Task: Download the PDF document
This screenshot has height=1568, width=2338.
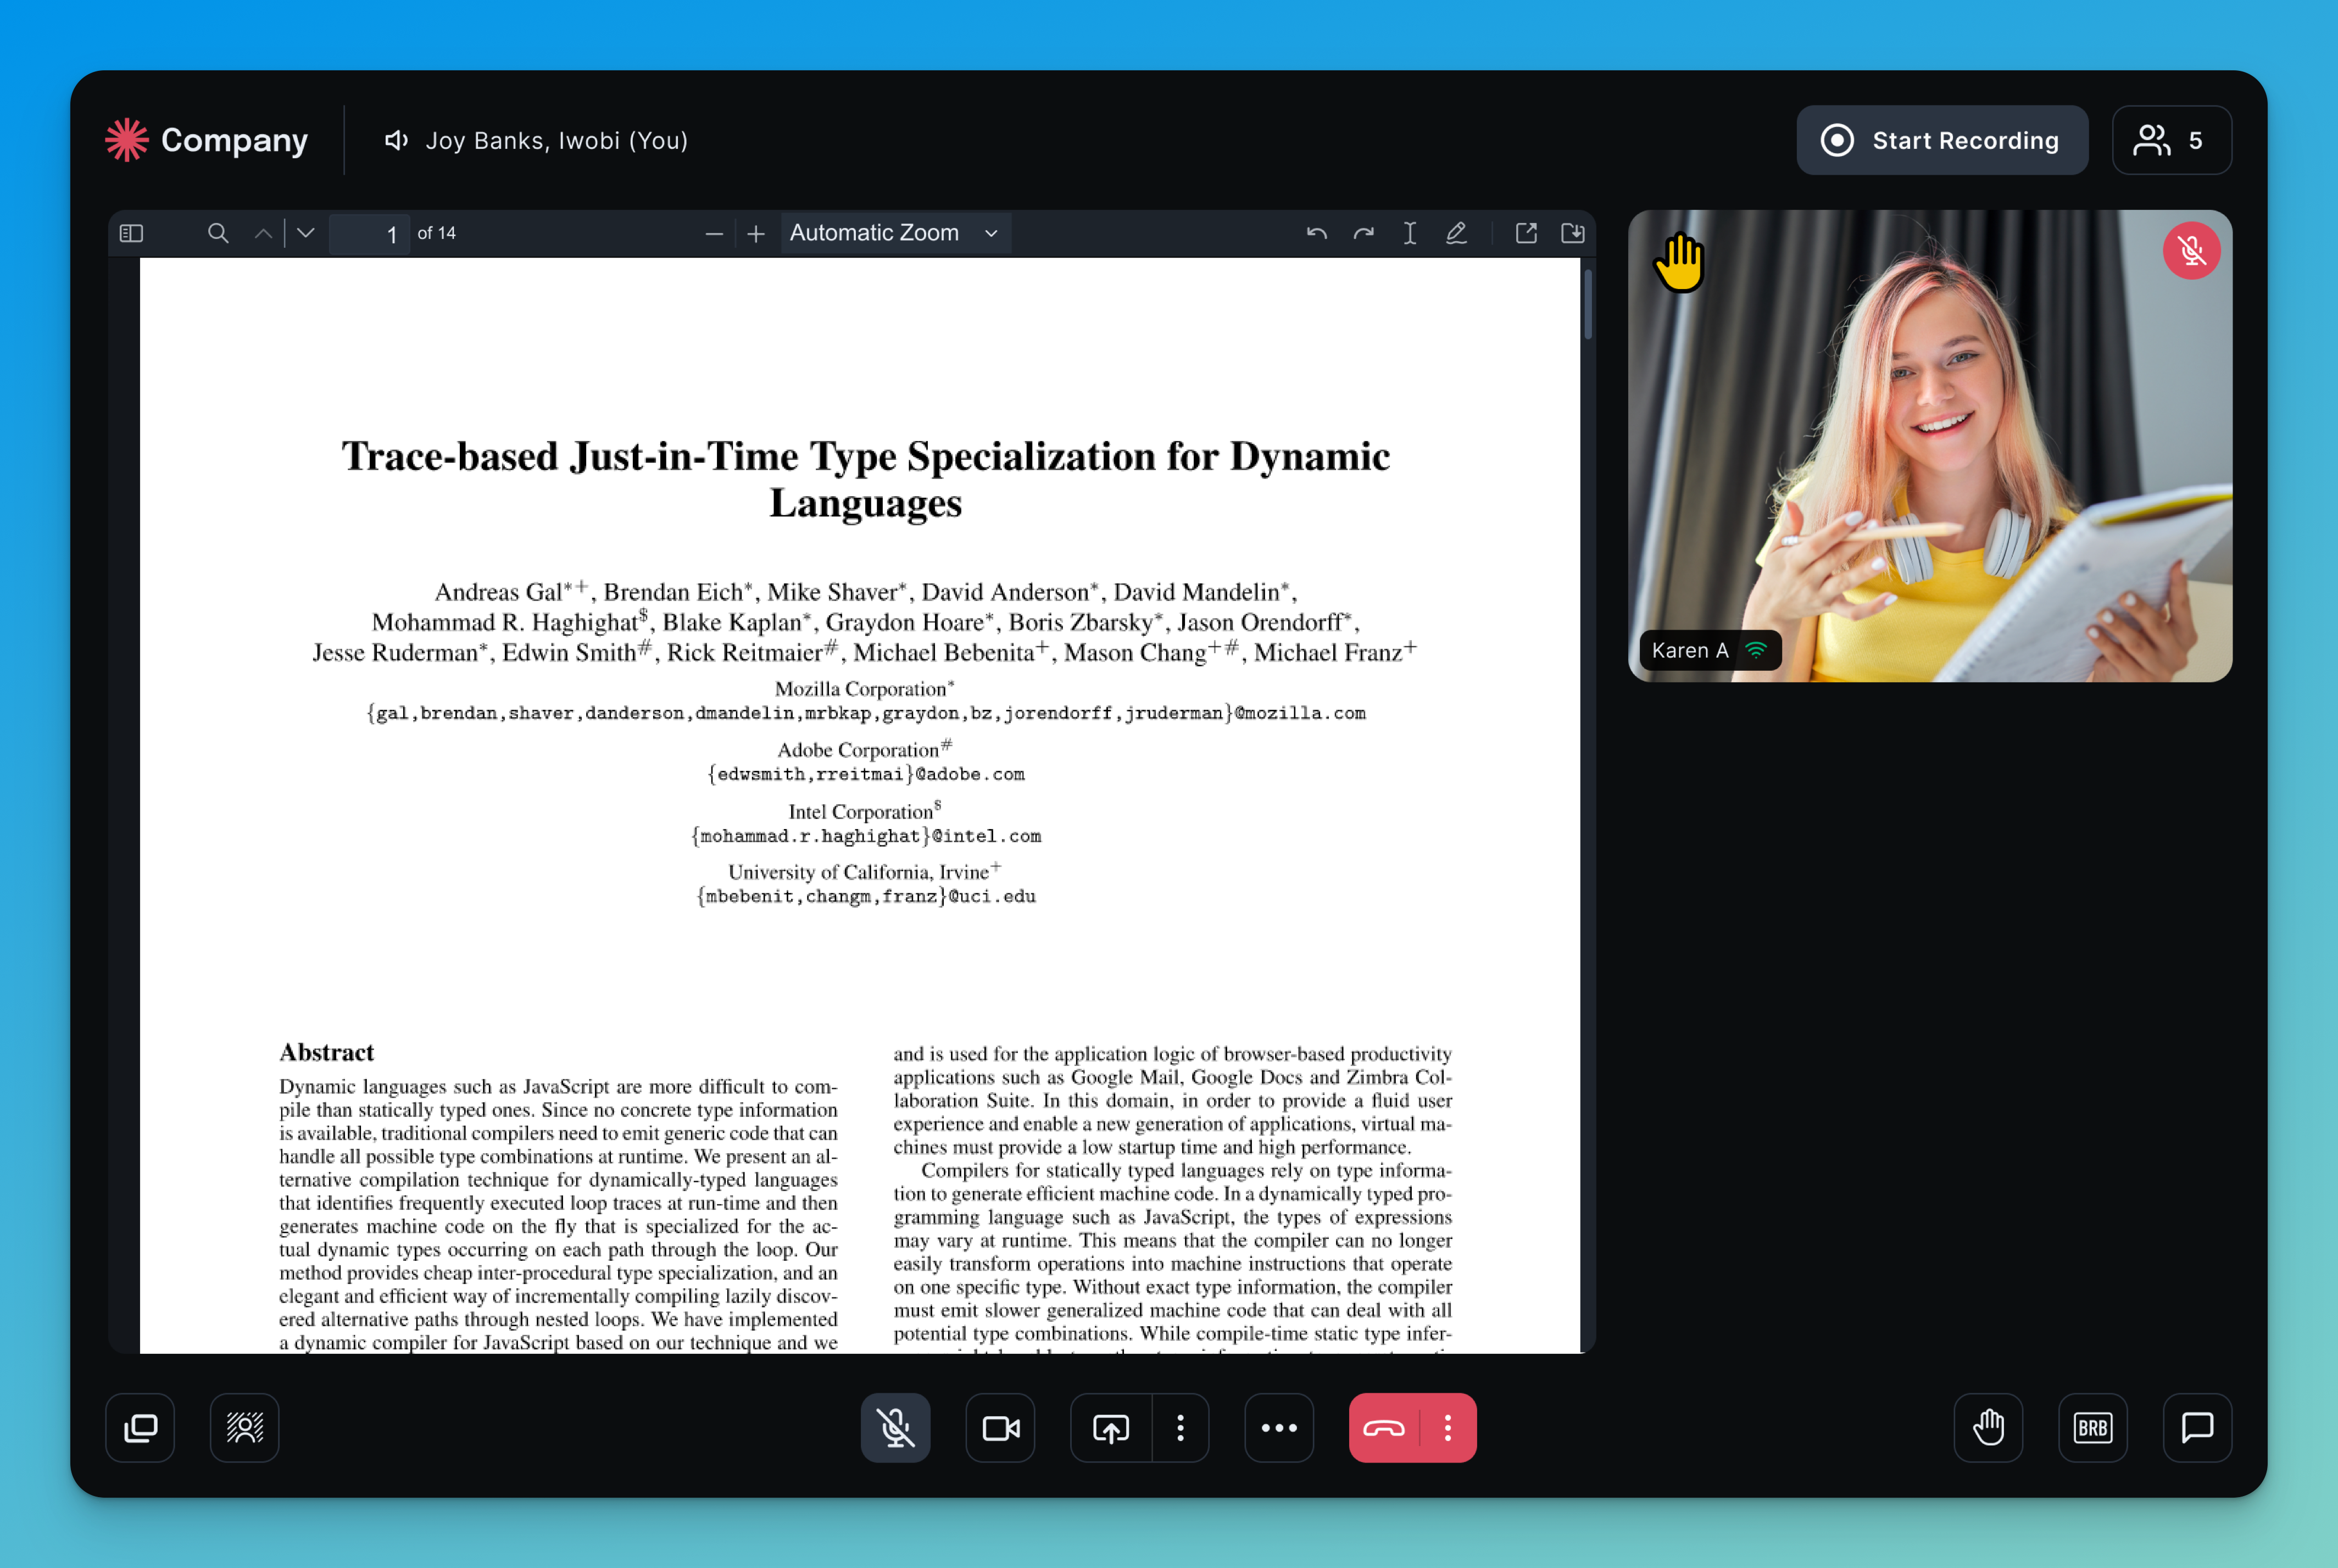Action: (1572, 233)
